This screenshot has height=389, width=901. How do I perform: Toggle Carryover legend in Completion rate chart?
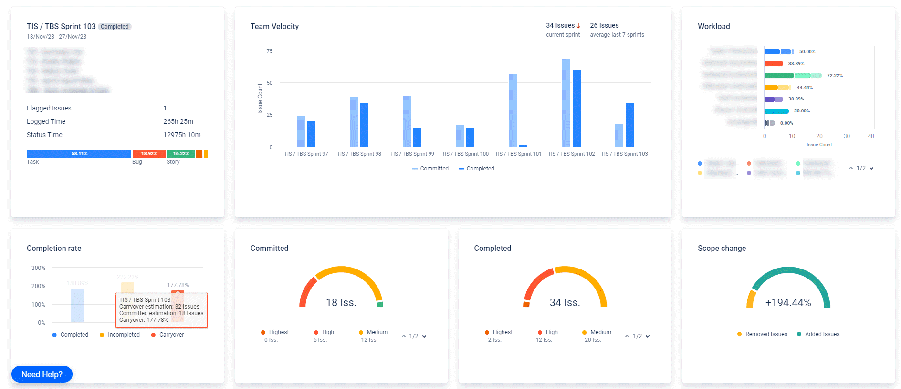[x=168, y=335]
